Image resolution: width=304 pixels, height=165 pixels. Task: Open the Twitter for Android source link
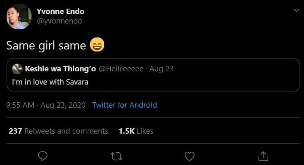coord(124,105)
